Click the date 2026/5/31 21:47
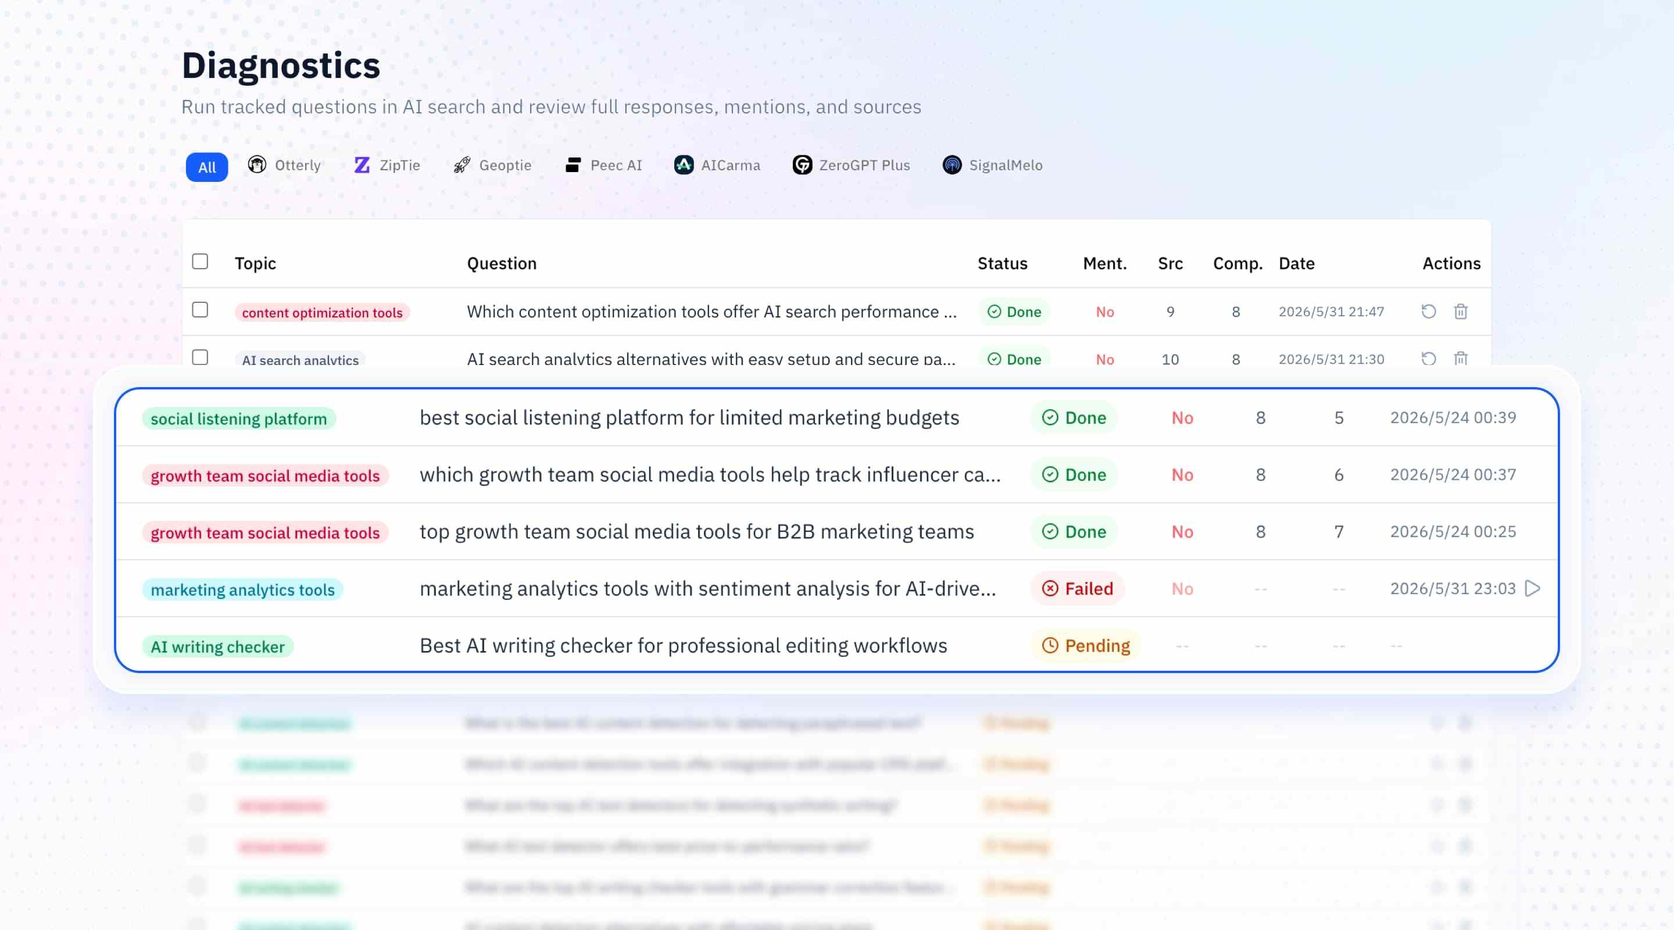 point(1331,312)
